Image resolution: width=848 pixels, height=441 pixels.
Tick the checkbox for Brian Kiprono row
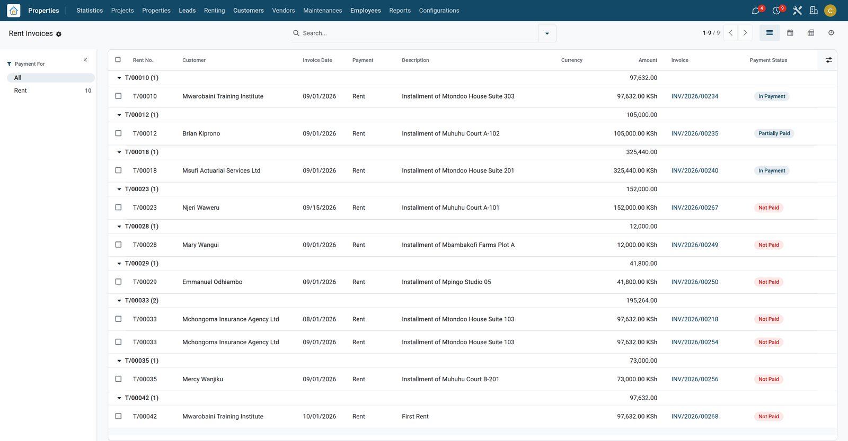coord(118,133)
